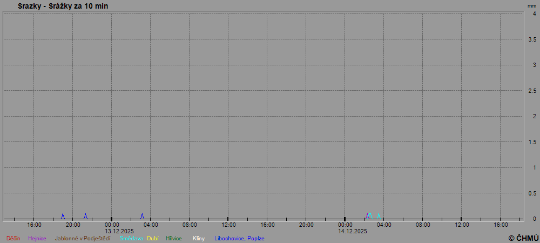This screenshot has width=540, height=243.
Task: Click the 1.5 value on y-axis
Action: click(x=532, y=142)
